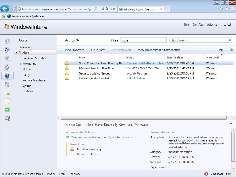Open browser home icon
Image resolution: width=236 pixels, height=177 pixels.
(221, 9)
